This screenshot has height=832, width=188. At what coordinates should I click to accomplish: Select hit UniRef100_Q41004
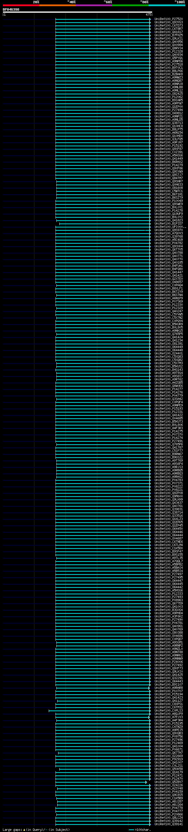tap(168, 746)
